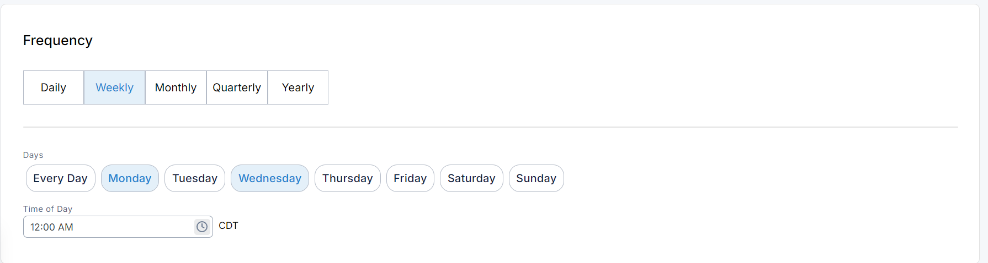Switch frequency to Yearly

pos(298,87)
